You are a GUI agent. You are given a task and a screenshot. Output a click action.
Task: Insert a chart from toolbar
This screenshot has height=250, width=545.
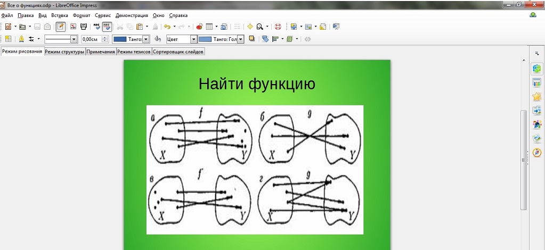[x=199, y=26]
